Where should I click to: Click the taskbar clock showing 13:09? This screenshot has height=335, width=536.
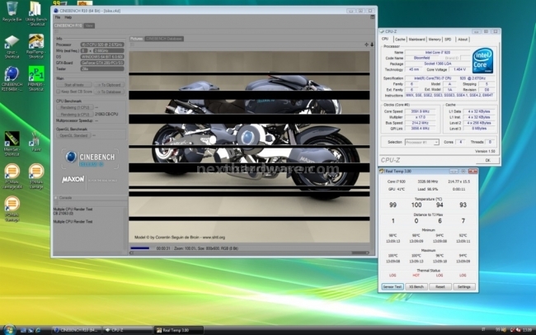click(x=528, y=330)
